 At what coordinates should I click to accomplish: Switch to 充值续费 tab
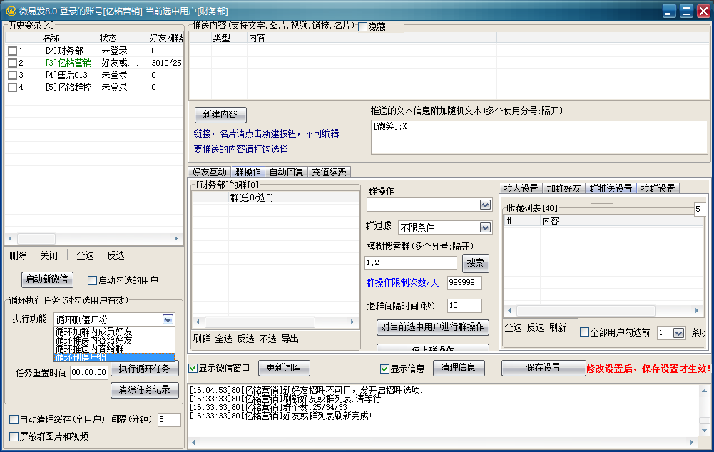330,172
